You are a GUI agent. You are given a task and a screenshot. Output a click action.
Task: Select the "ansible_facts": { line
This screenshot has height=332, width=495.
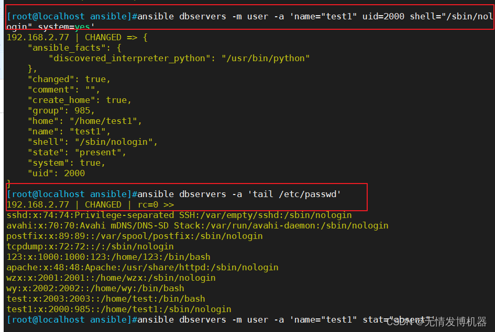[74, 48]
